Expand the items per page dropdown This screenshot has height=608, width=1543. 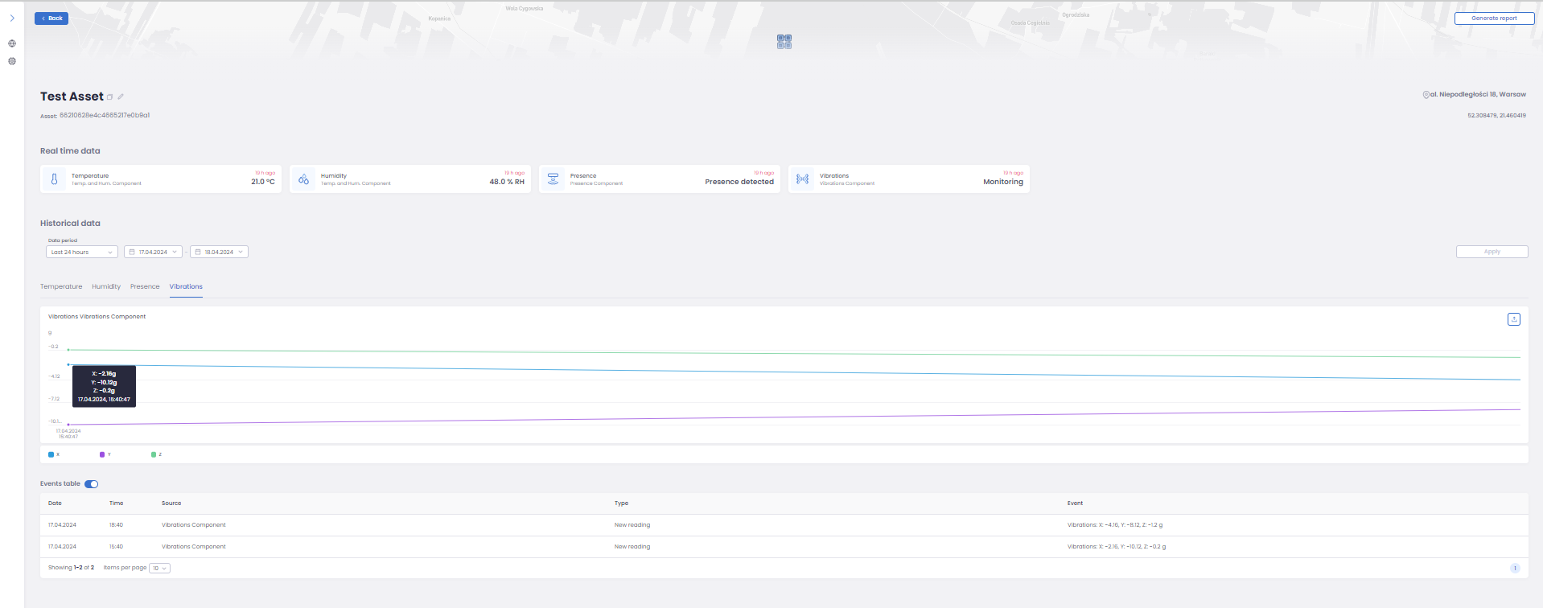(x=159, y=568)
